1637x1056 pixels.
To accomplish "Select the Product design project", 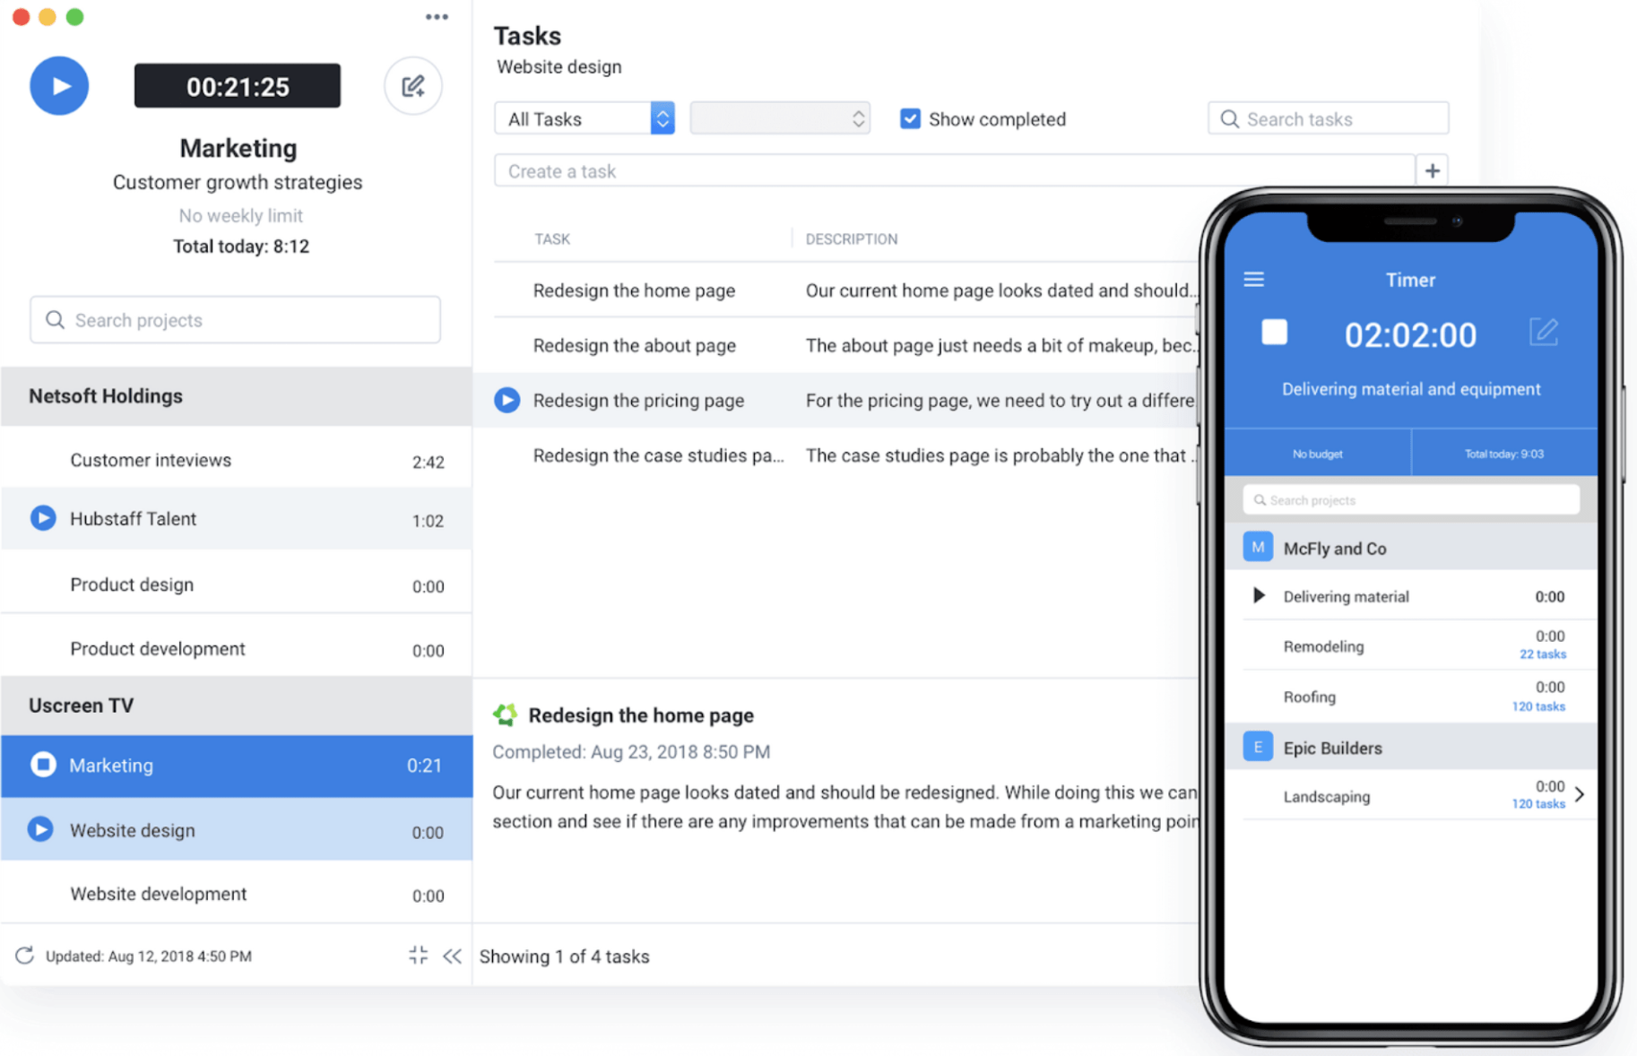I will pyautogui.click(x=237, y=584).
